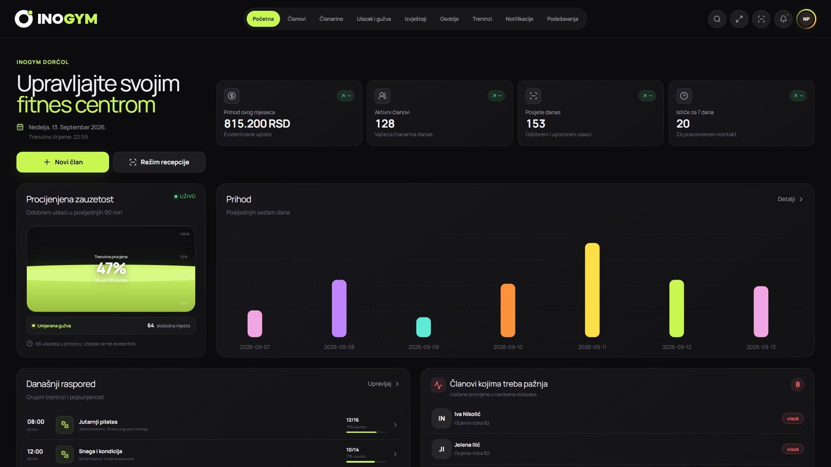Expand the Snaga i kondicija row chevron

point(395,454)
